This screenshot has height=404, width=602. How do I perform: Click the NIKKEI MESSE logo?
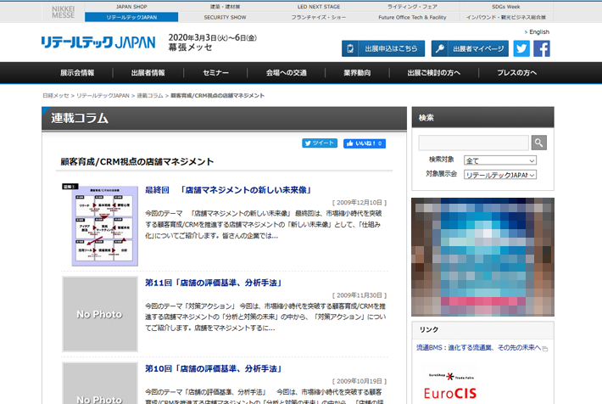[x=64, y=12]
